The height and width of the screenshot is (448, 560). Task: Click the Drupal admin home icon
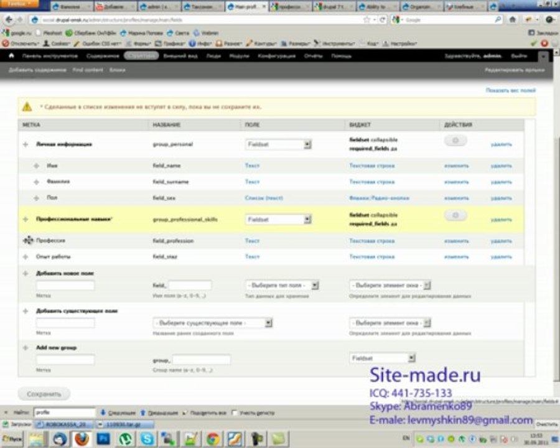tap(11, 56)
